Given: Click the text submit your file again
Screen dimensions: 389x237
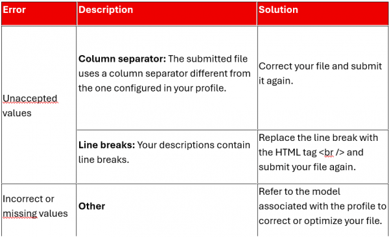Looking at the screenshot, I should pos(307,167).
